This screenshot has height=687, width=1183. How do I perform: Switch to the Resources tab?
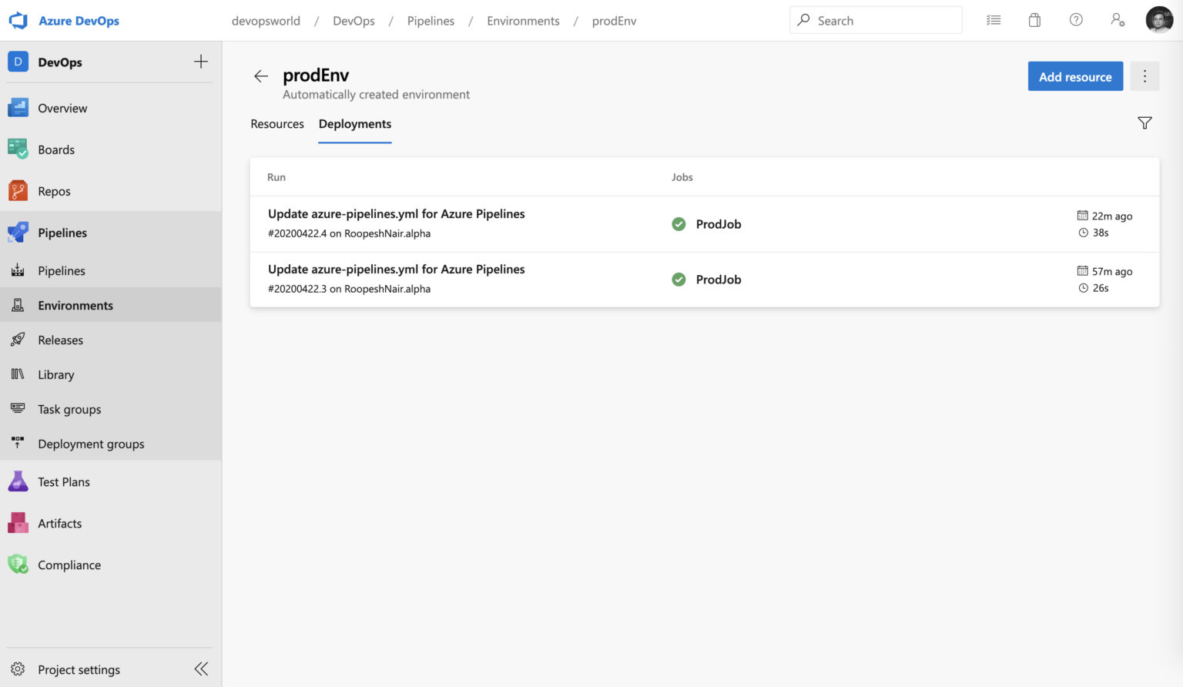[x=276, y=124]
